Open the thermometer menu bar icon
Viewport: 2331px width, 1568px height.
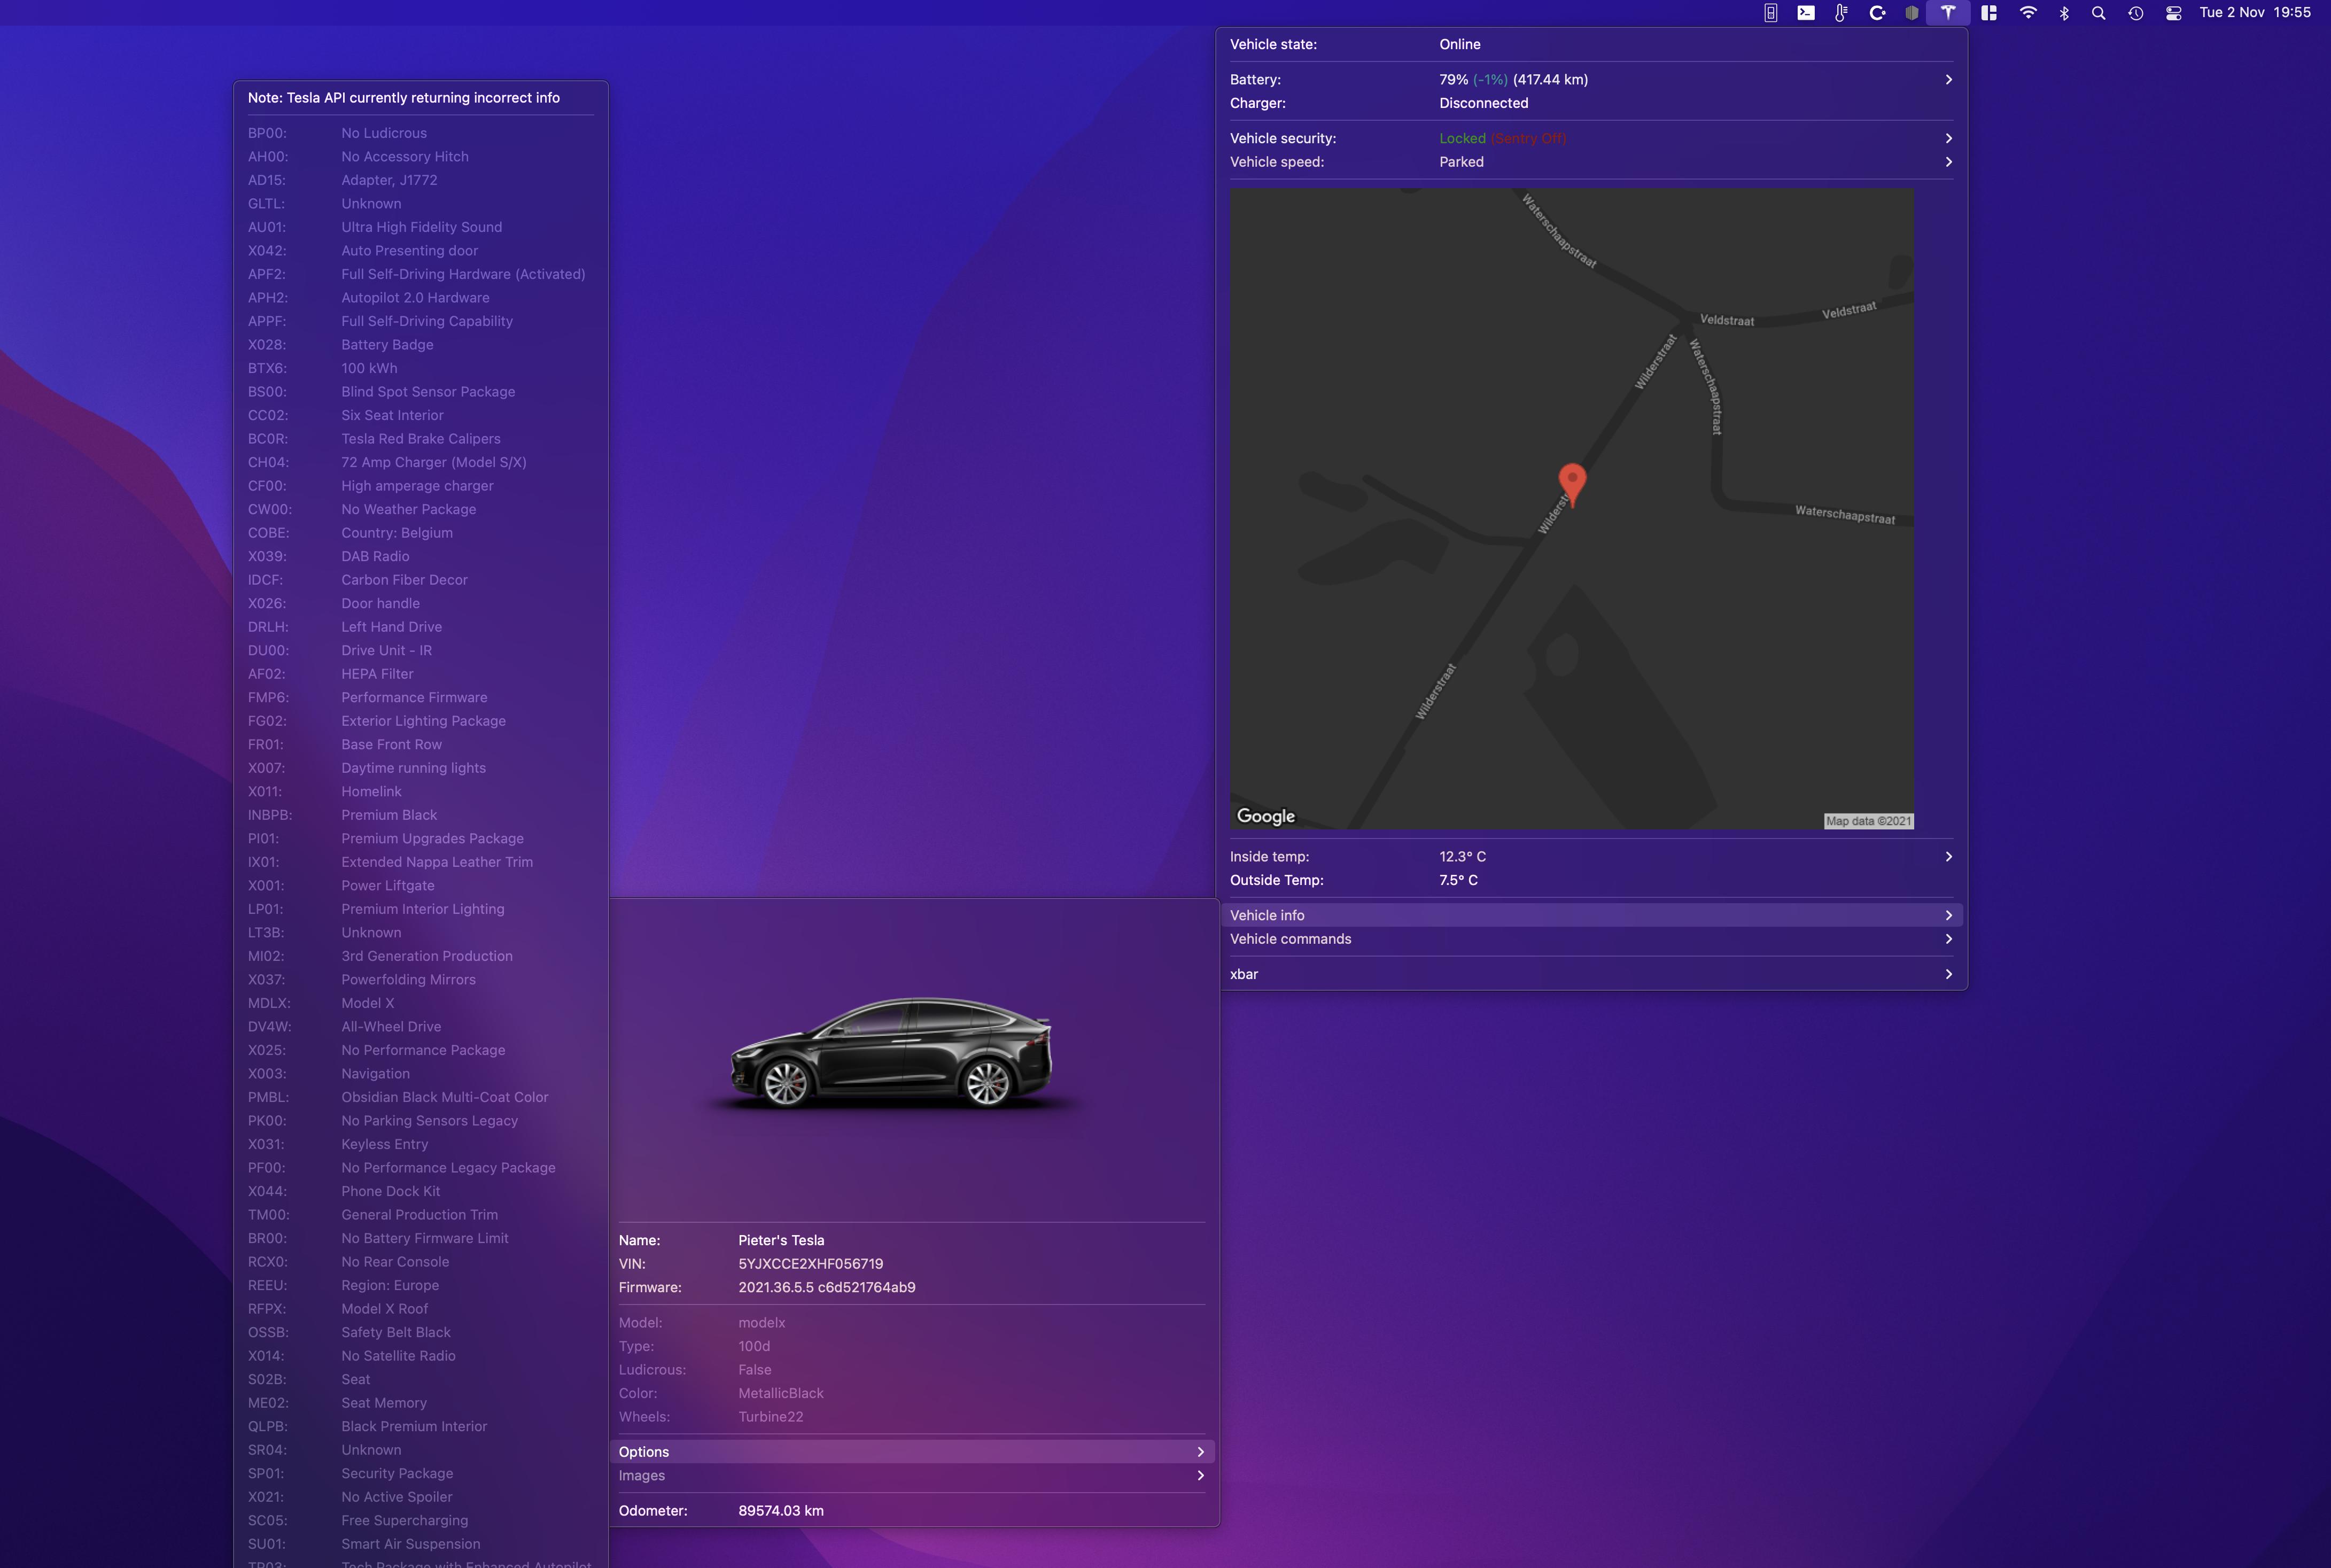click(1841, 13)
